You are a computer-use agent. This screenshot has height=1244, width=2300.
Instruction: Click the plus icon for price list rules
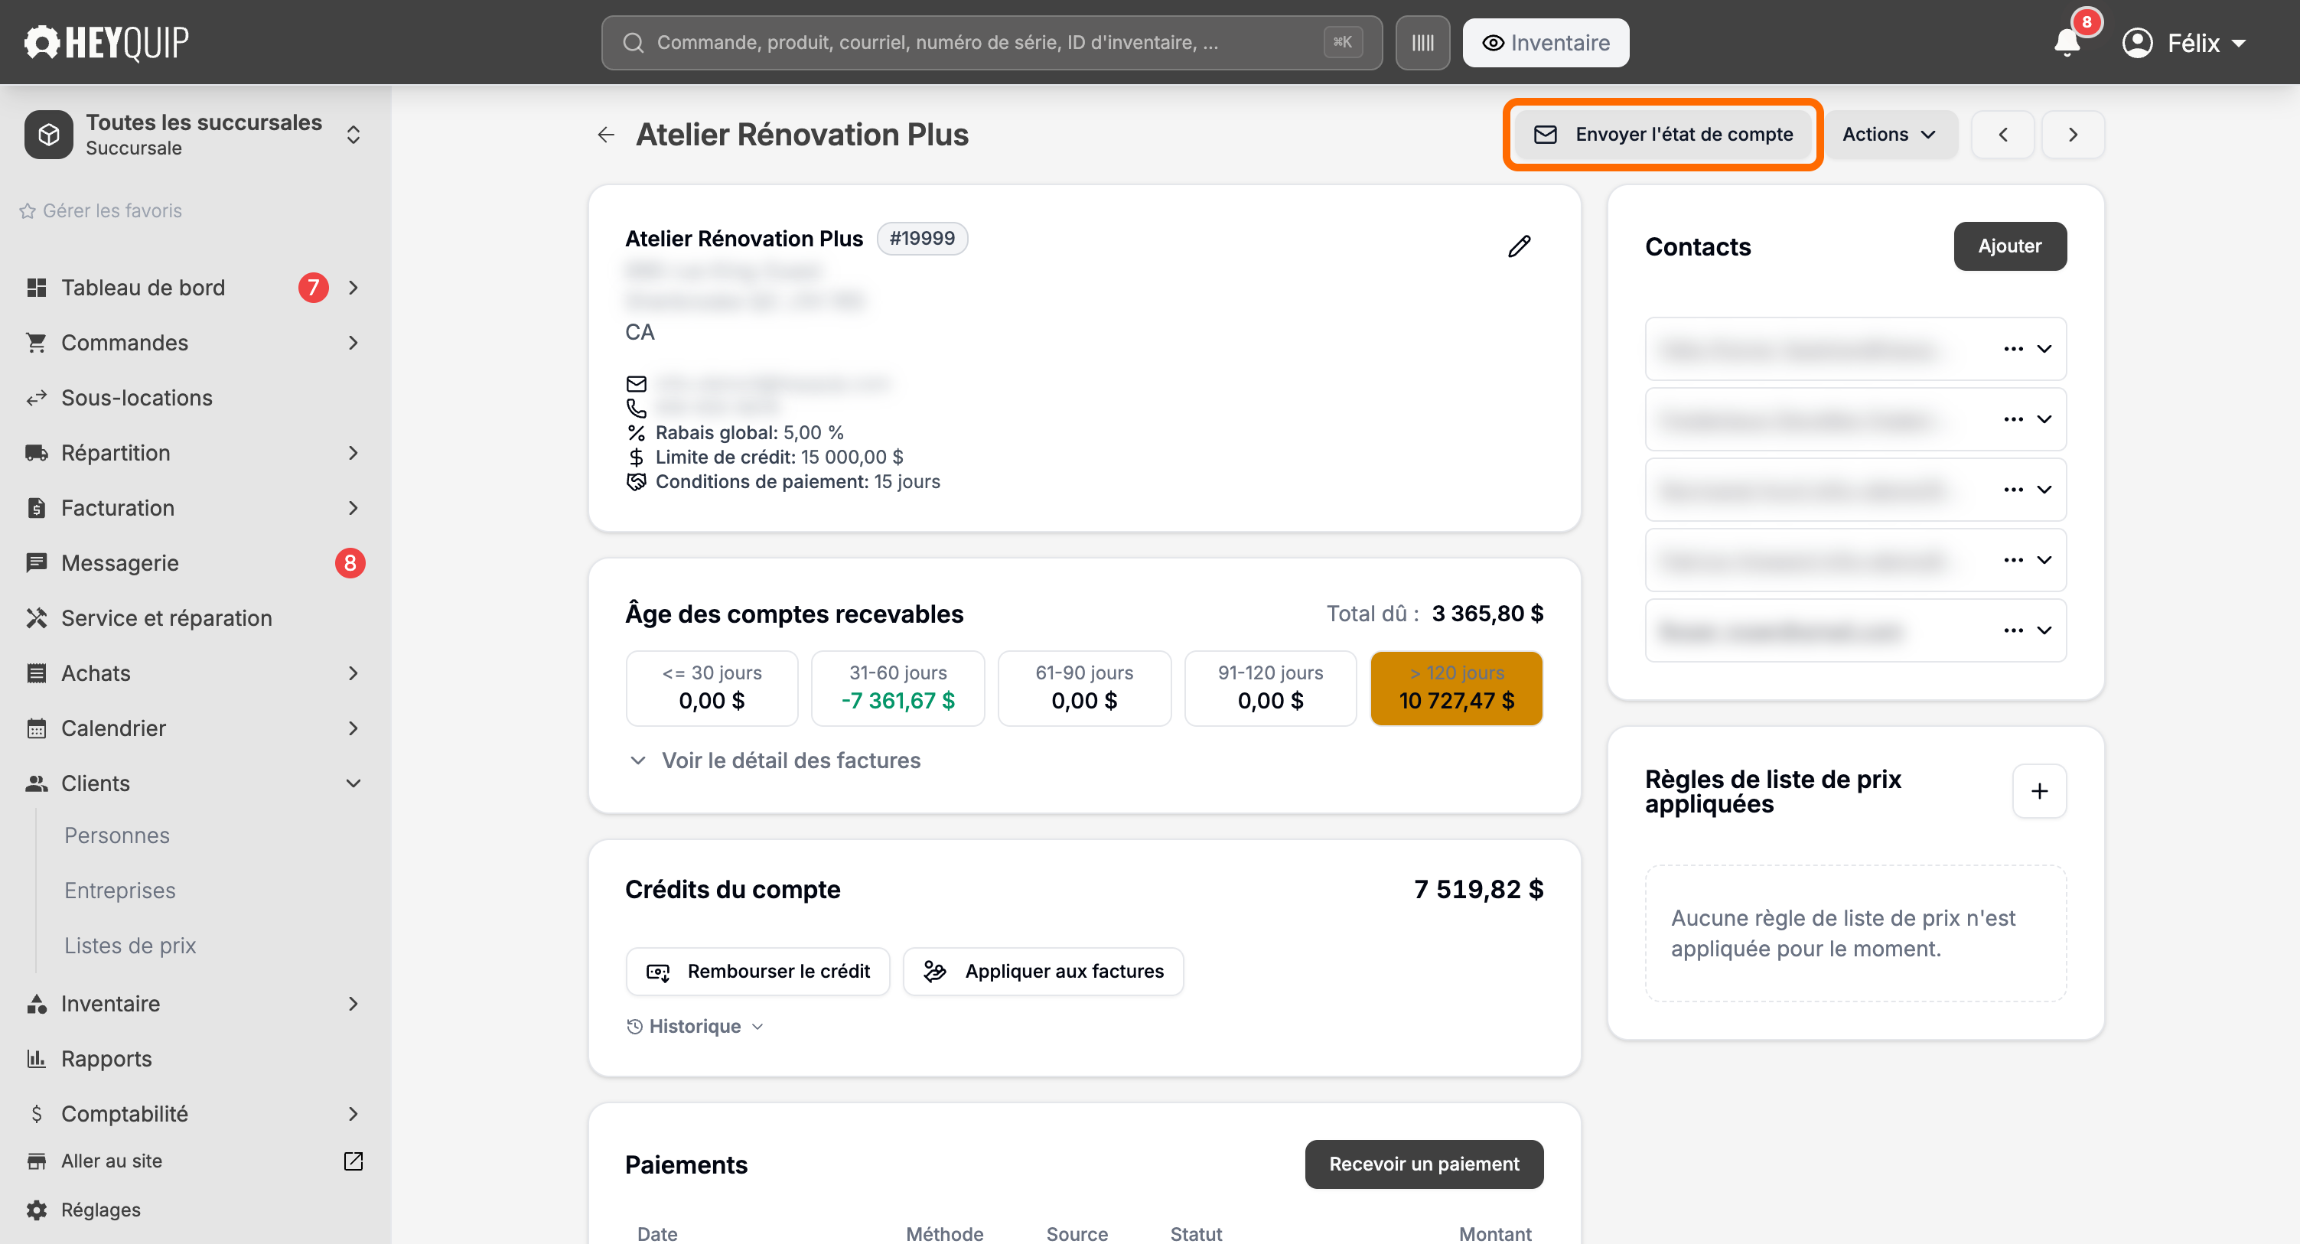[x=2039, y=791]
